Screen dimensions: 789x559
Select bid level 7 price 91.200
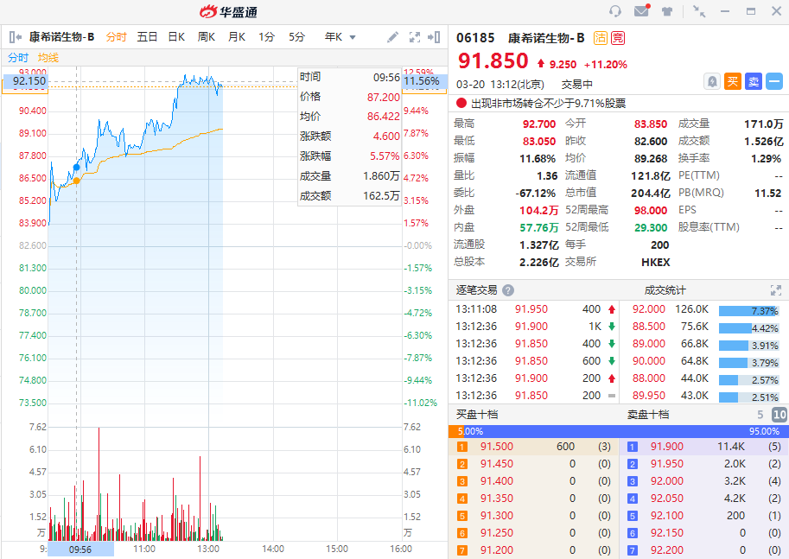click(x=497, y=550)
